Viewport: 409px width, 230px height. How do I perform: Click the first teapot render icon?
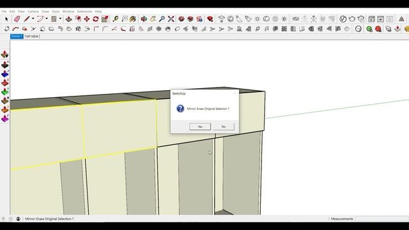click(x=352, y=19)
